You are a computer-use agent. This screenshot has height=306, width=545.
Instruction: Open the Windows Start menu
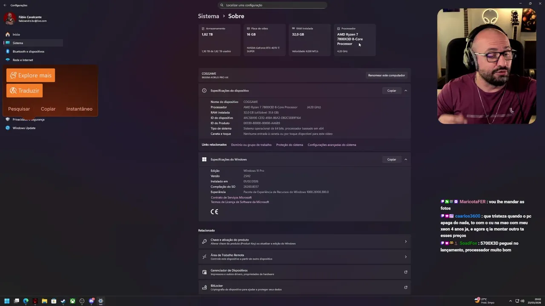click(x=7, y=301)
